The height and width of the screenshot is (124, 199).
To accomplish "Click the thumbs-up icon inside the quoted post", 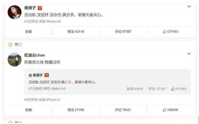I will (x=173, y=89).
